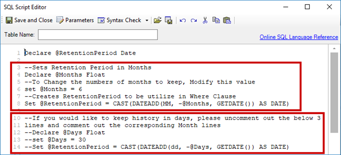Click line 8 DATEADD(MM, -@Months statement
The image size is (341, 155).
coord(157,104)
